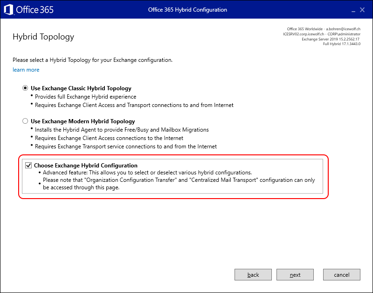Click the 'Advanced feature' description line
This screenshot has height=293, width=373.
click(147, 173)
